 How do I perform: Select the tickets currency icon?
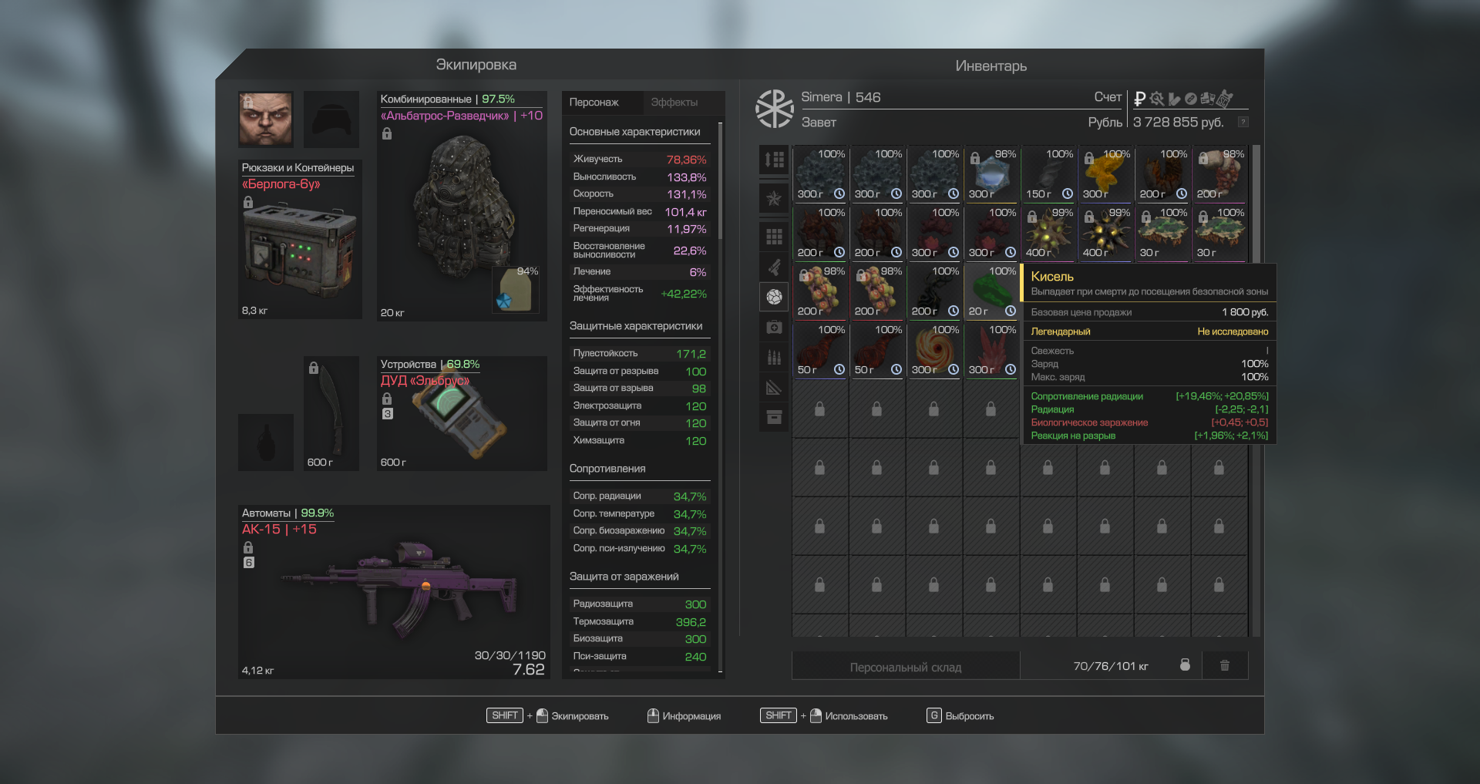coord(1207,99)
